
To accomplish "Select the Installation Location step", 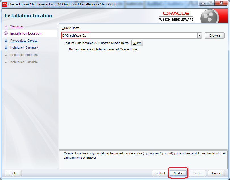I will (26, 33).
